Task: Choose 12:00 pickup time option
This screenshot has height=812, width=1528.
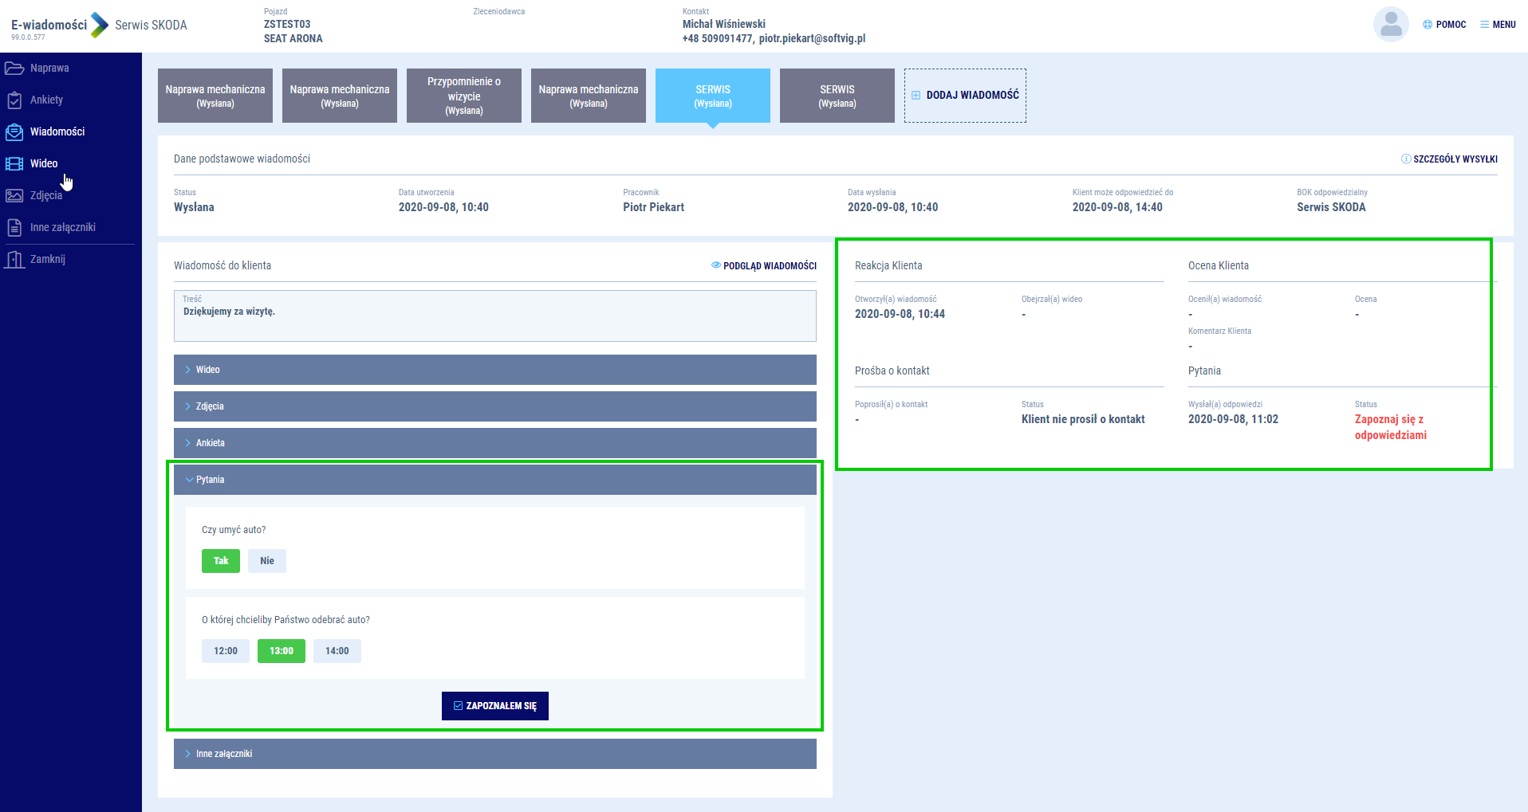Action: coord(225,651)
